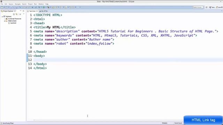
Task: Fold the head element on line 3
Action: [32, 23]
